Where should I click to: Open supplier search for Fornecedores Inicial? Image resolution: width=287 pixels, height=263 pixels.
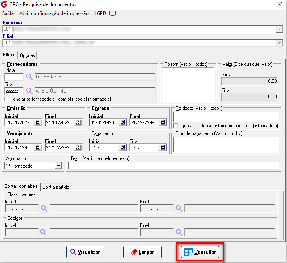pos(29,76)
